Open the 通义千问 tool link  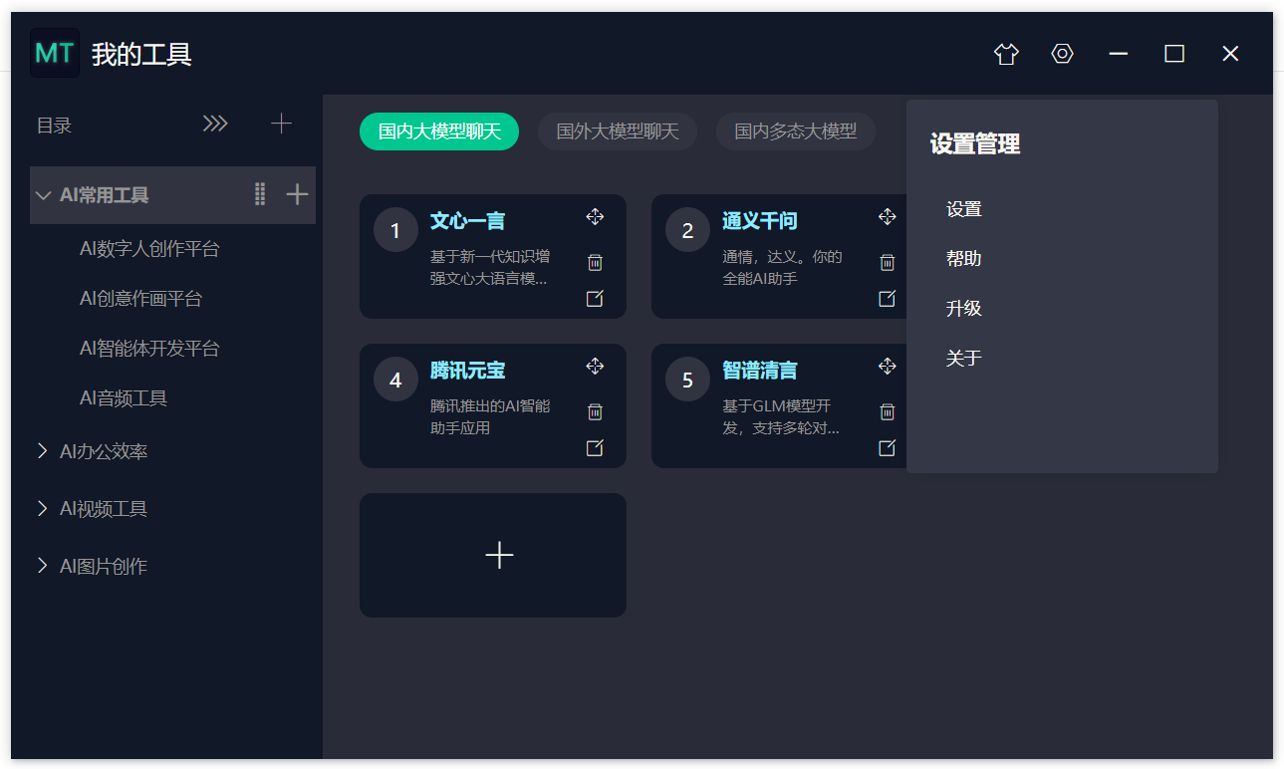pyautogui.click(x=760, y=221)
